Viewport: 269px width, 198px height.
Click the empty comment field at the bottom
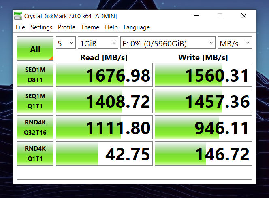[x=134, y=174]
